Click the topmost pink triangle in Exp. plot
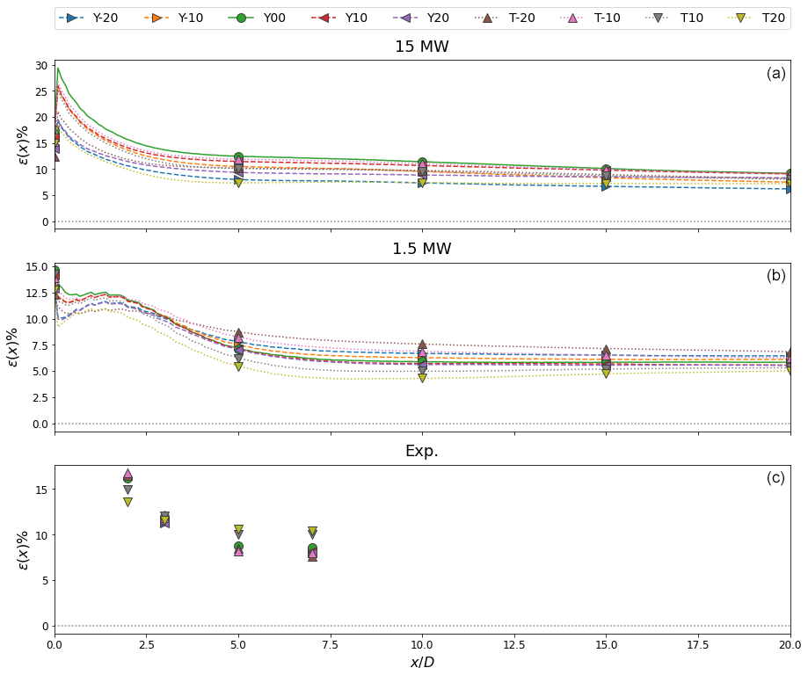 (127, 474)
